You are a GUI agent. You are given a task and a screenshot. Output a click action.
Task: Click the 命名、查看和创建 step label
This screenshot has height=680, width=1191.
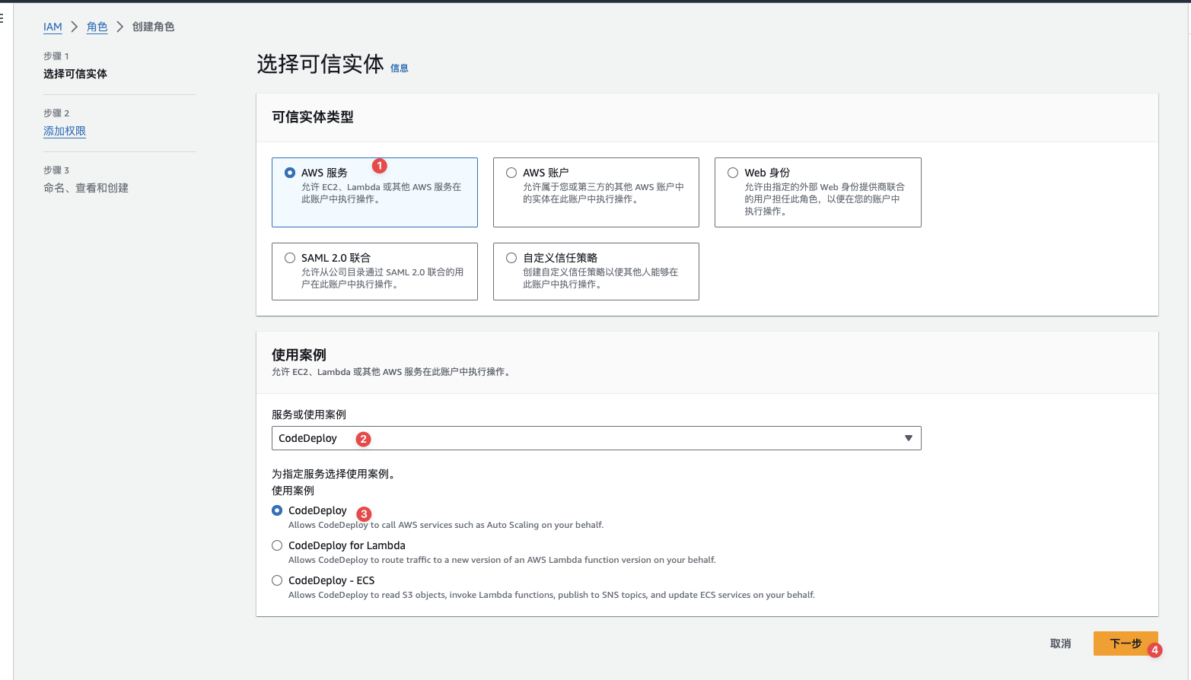point(86,188)
